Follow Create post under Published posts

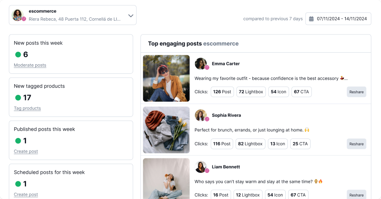pyautogui.click(x=26, y=151)
